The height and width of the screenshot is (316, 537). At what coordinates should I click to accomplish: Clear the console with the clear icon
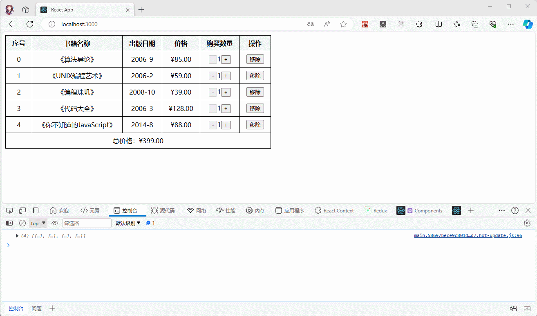click(x=22, y=223)
